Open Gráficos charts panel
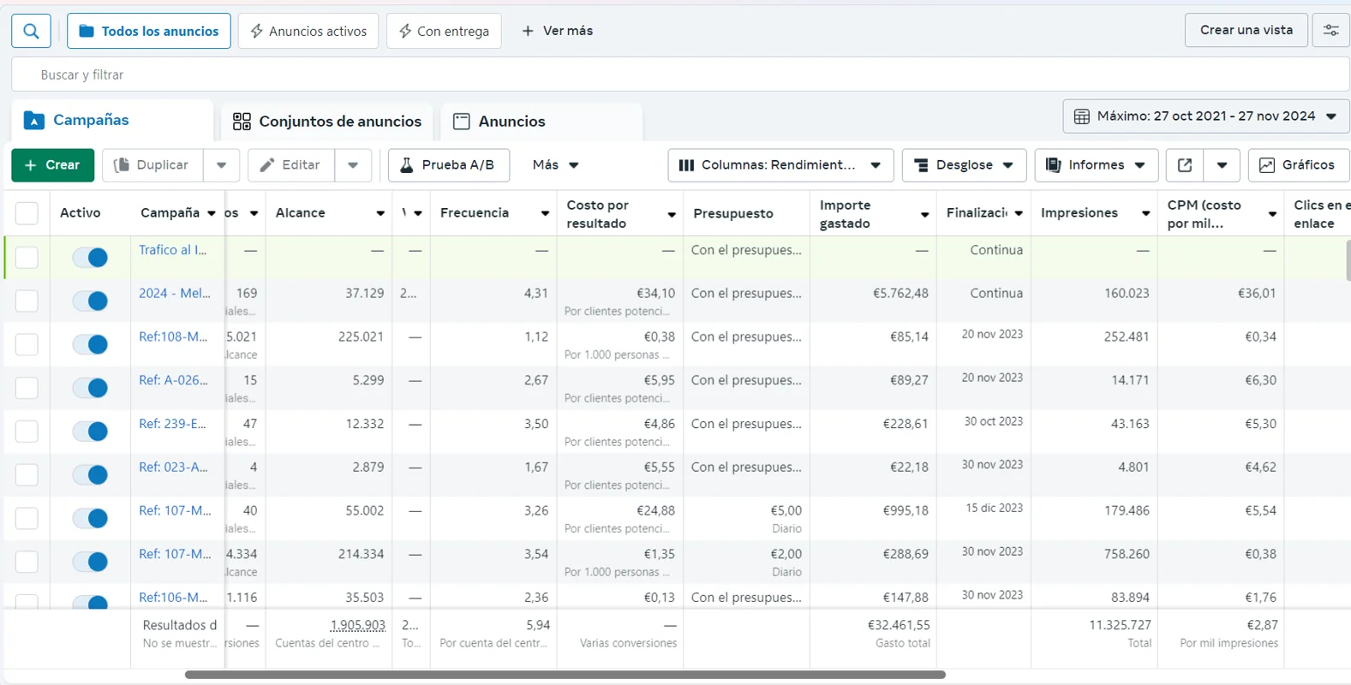Screen dimensions: 1351x685 (1298, 165)
